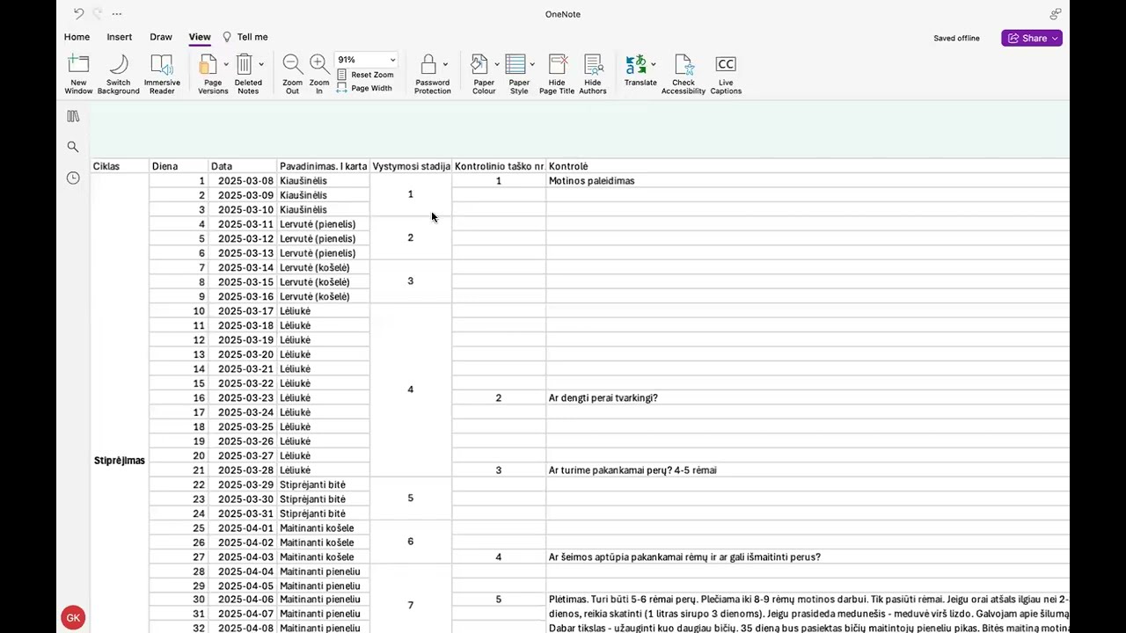
Task: Hide Page Title
Action: 557,74
